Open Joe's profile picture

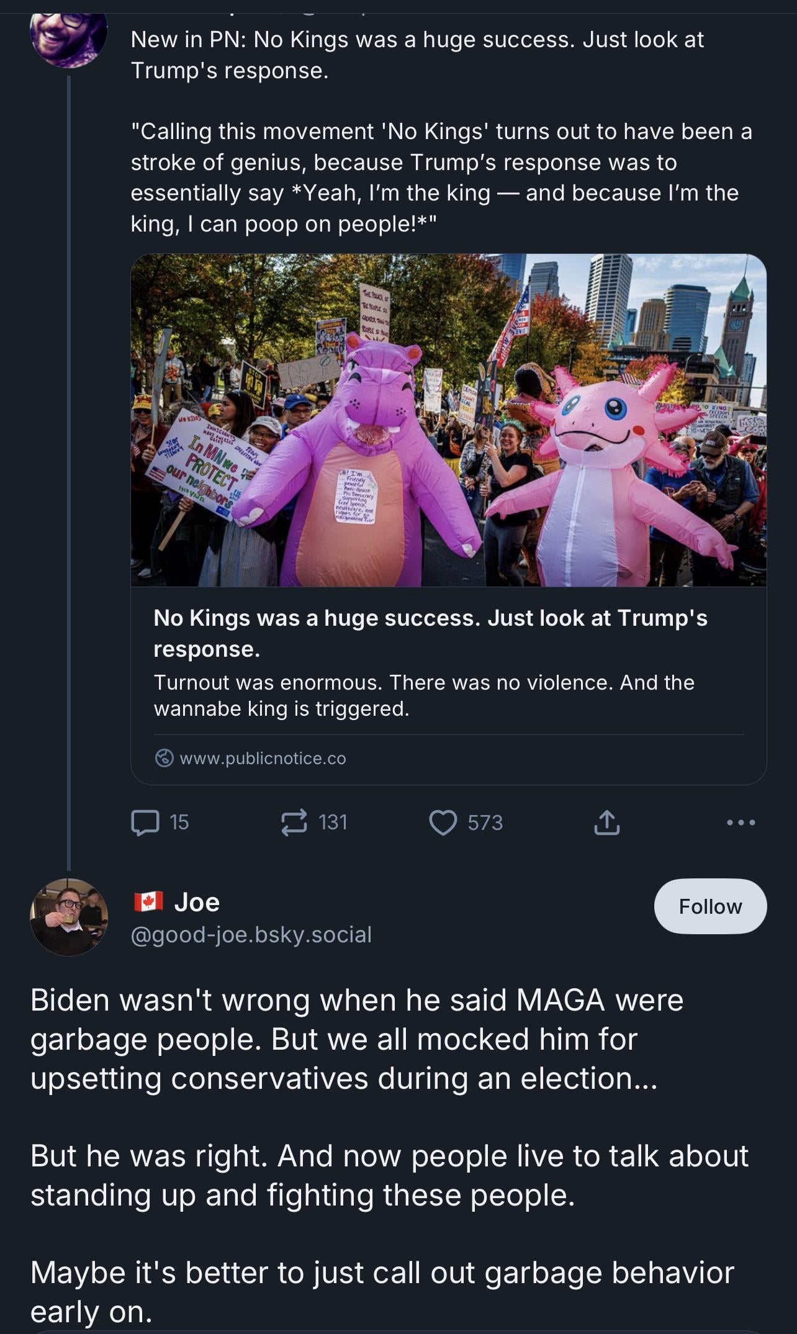pos(69,917)
